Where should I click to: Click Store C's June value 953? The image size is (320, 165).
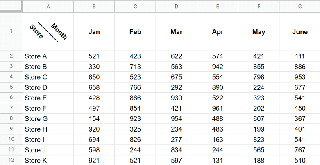point(300,77)
